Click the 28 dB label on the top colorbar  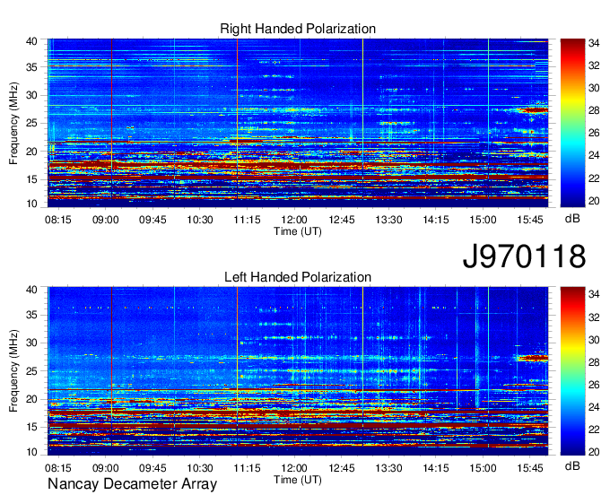click(594, 111)
